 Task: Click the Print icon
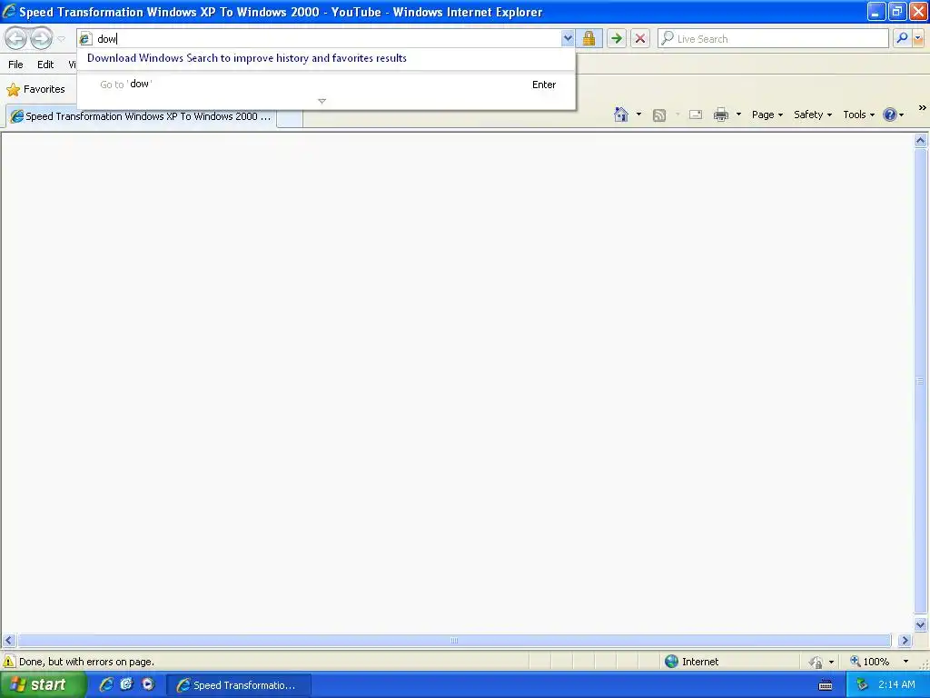[x=720, y=115]
